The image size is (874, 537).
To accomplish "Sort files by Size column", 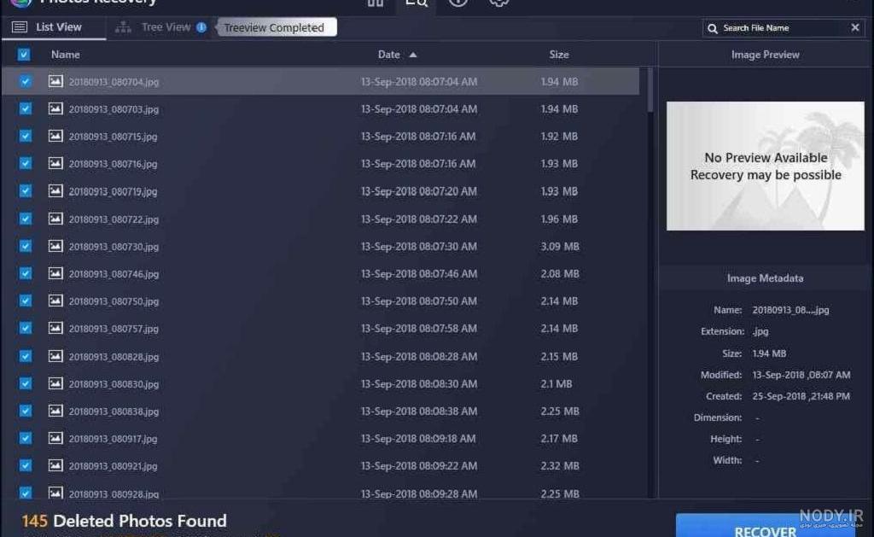I will (x=559, y=55).
